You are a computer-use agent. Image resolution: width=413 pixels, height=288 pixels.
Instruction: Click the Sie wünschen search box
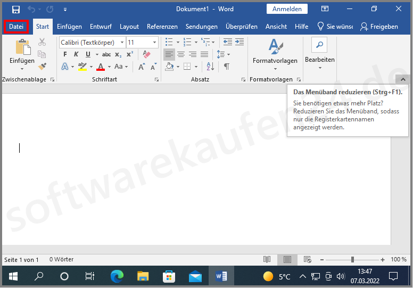pyautogui.click(x=335, y=27)
